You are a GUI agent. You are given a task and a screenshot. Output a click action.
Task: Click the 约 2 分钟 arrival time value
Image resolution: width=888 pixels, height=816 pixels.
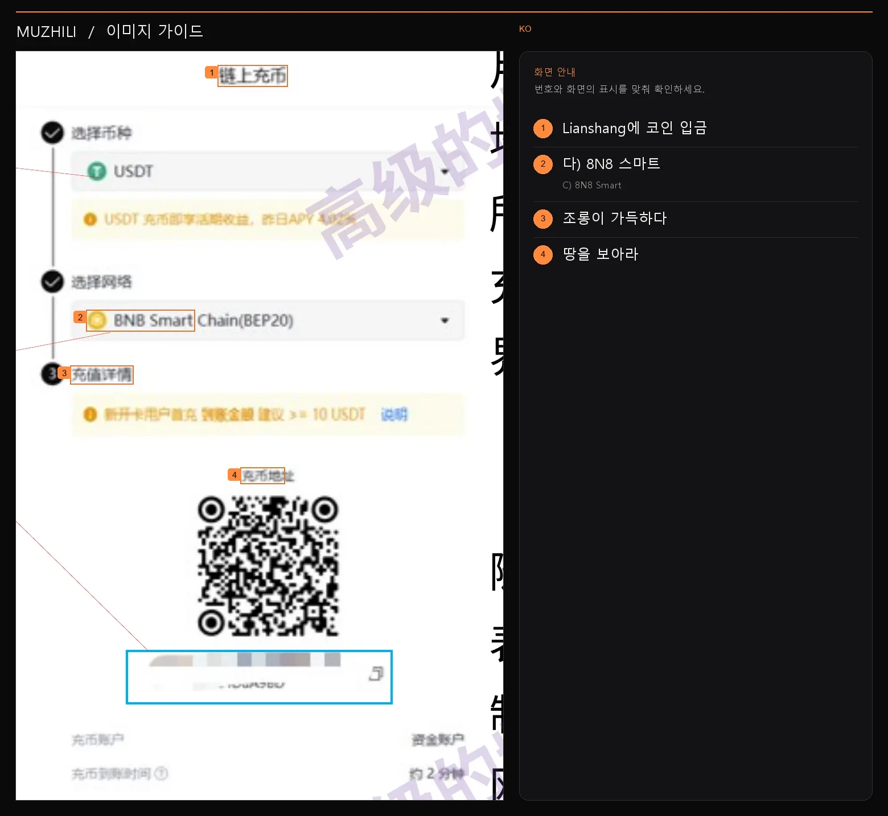coord(437,773)
